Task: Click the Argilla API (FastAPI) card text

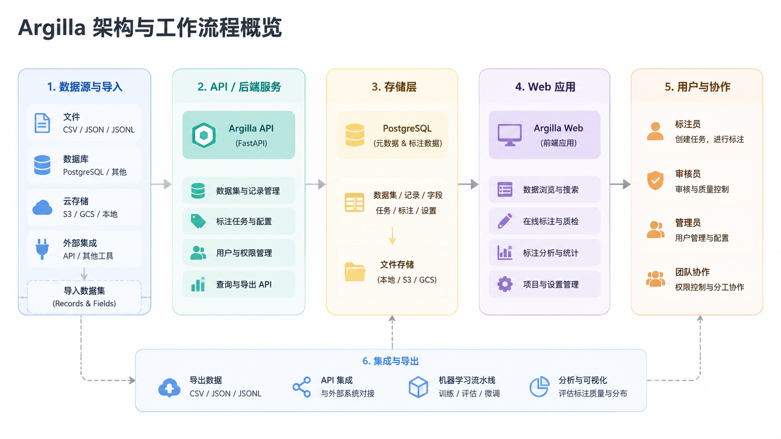Action: coord(251,135)
